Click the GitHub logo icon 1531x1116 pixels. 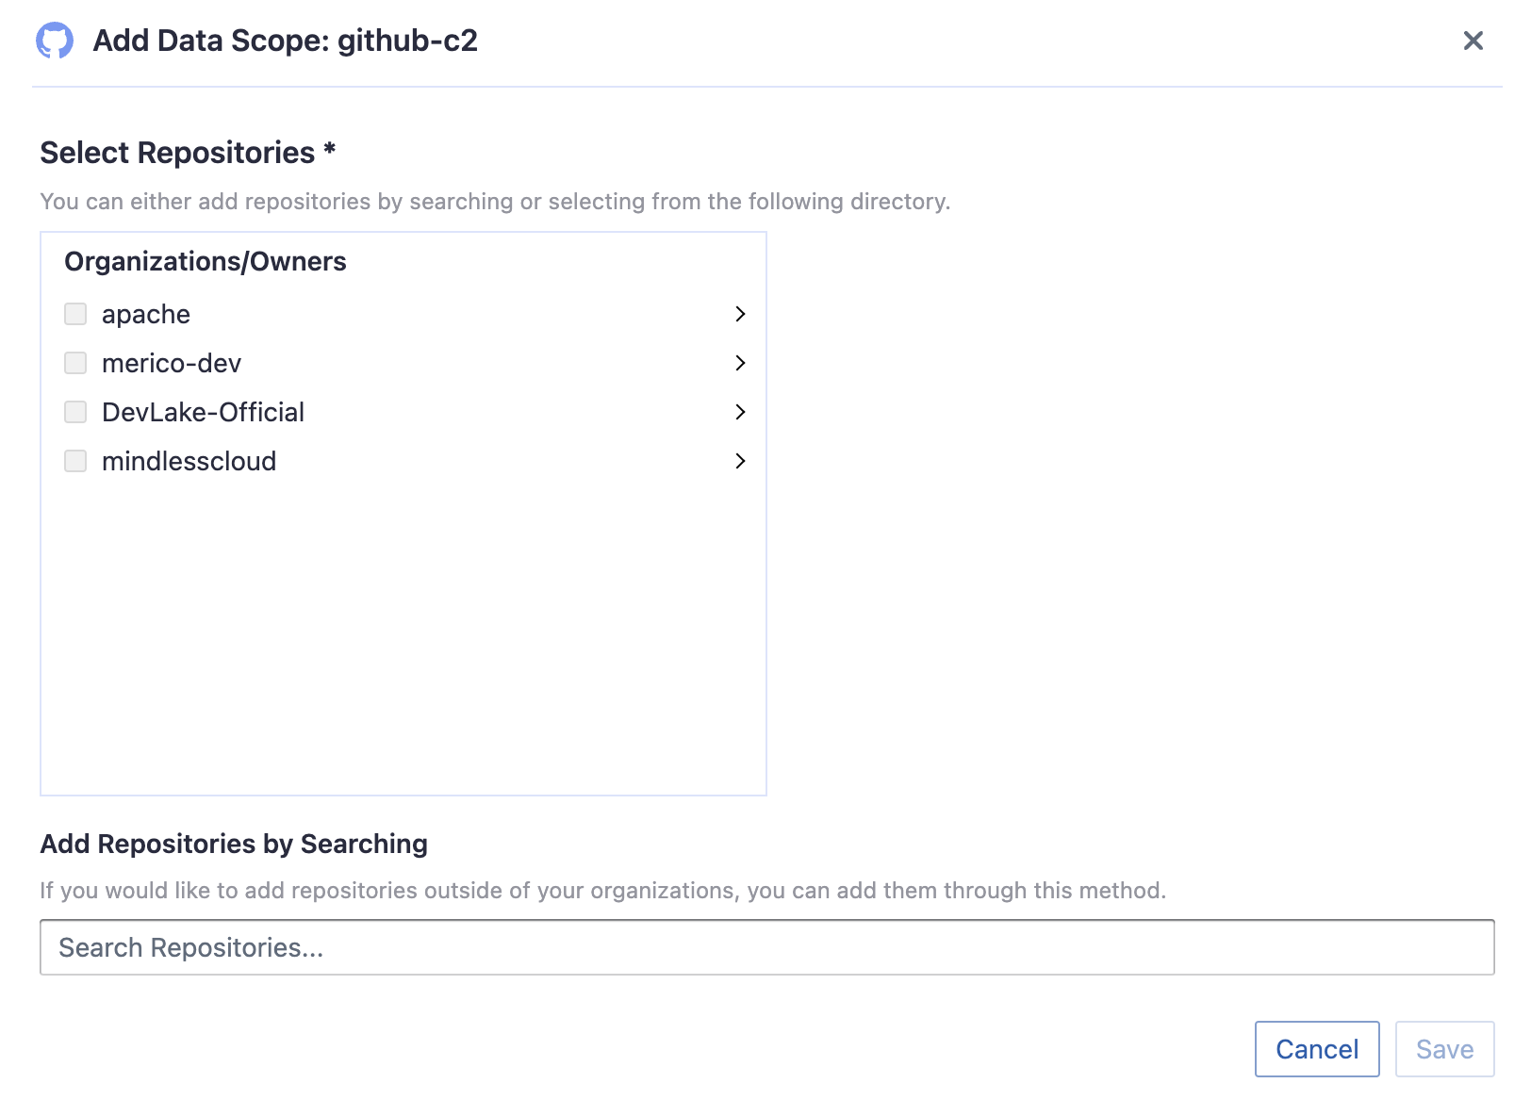tap(56, 41)
